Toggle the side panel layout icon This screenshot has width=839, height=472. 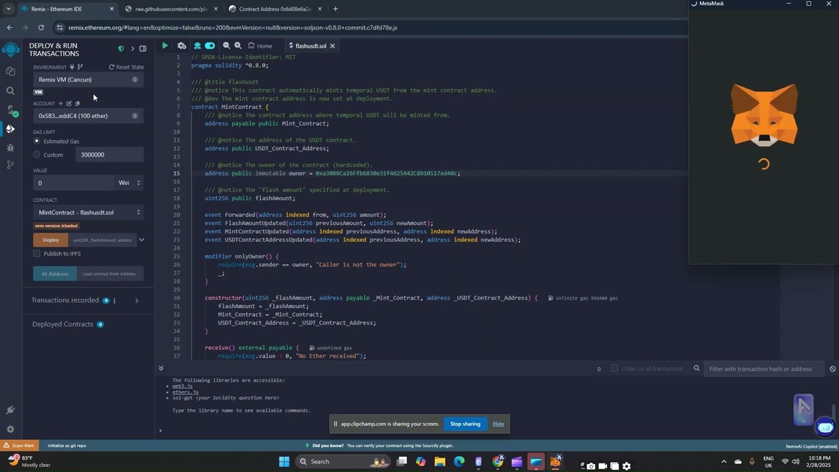pos(143,49)
